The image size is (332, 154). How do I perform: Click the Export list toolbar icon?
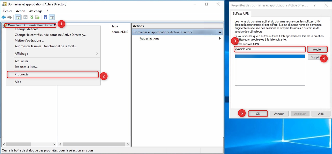(38, 17)
